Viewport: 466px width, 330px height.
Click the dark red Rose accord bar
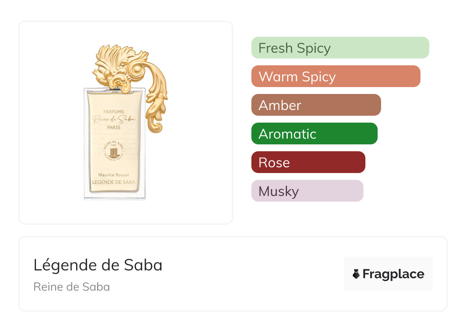308,162
